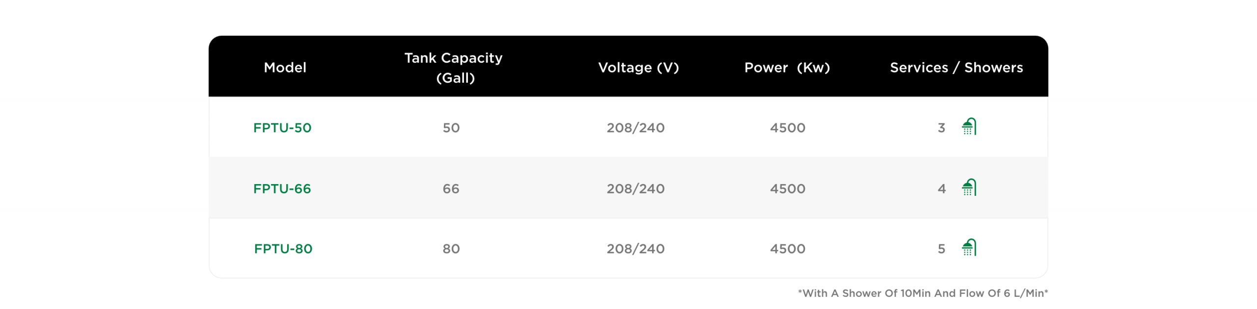1257x309 pixels.
Task: Click the shower icon in the FPTU-80 row
Action: (969, 248)
